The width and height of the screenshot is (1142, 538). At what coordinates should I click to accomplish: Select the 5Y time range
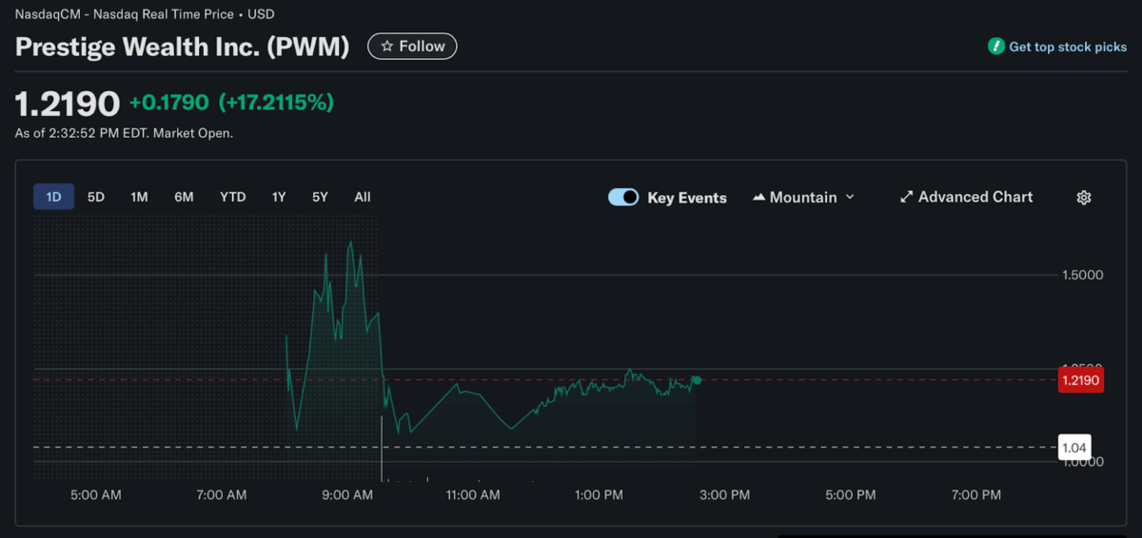pos(320,197)
